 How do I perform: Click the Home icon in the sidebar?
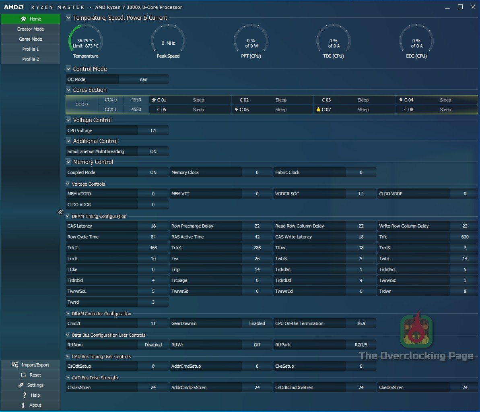click(23, 19)
